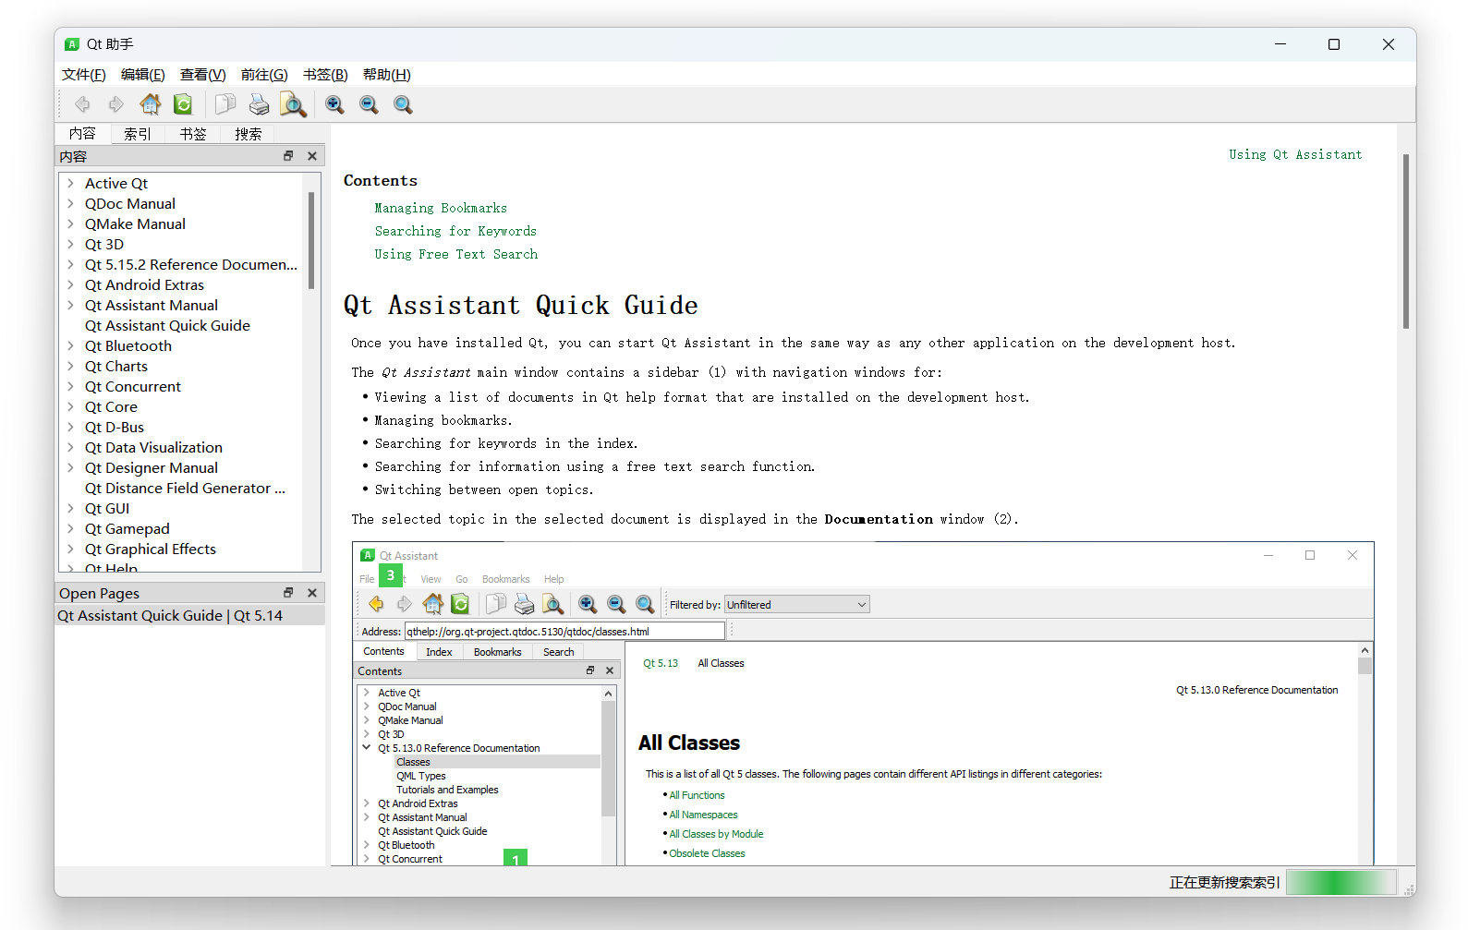The width and height of the screenshot is (1468, 930).
Task: Open find in text toolbar icon
Action: pyautogui.click(x=293, y=104)
